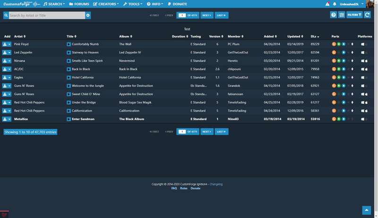Image resolution: width=378 pixels, height=218 pixels.
Task: Click the help question mark button
Action: 334,15
